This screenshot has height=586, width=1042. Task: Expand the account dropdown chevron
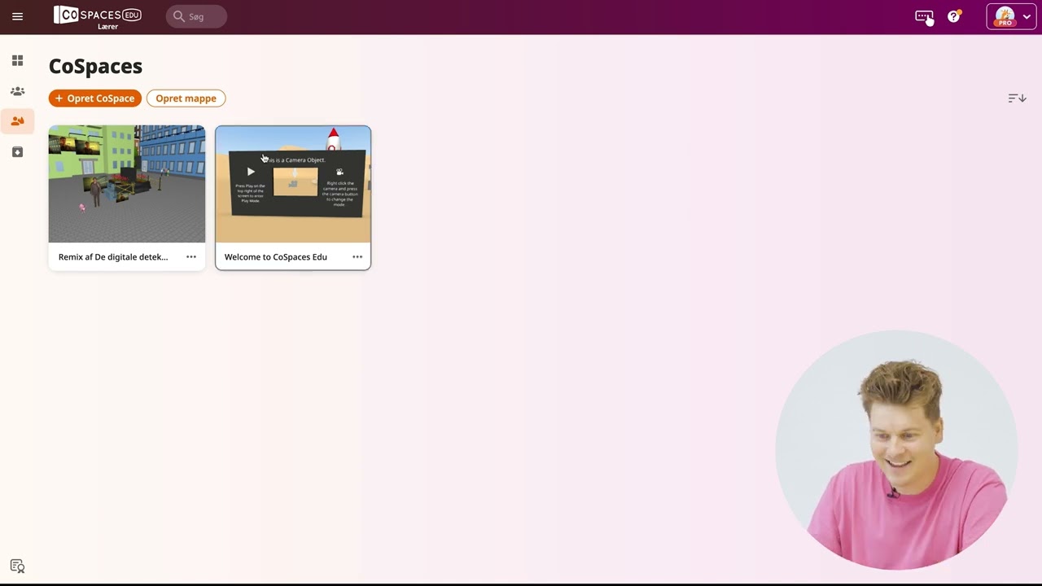pyautogui.click(x=1027, y=17)
